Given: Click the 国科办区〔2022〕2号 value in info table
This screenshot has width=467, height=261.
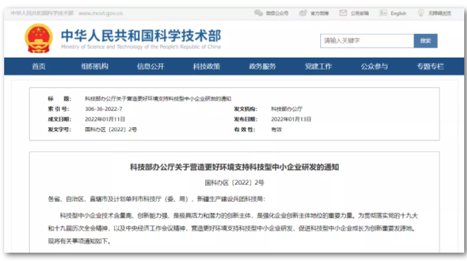Looking at the screenshot, I should 111,130.
